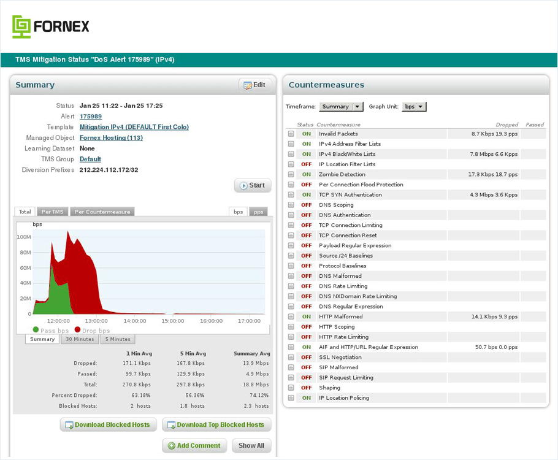
Task: Open the Graph Unit bps dropdown
Action: tap(415, 107)
